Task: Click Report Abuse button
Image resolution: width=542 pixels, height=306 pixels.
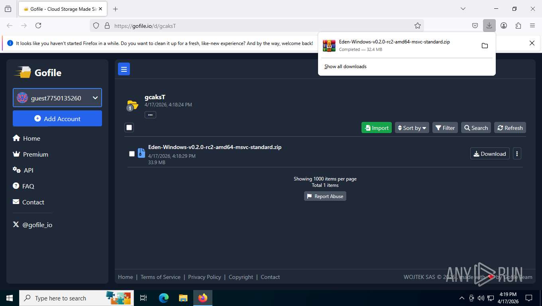Action: click(325, 196)
